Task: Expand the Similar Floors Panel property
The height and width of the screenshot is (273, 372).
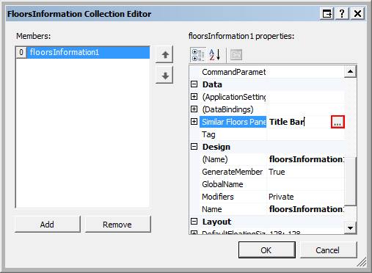Action: pyautogui.click(x=194, y=122)
